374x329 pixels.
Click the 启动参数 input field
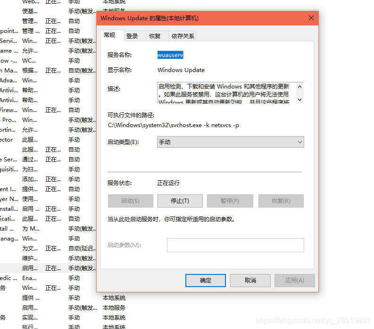coord(235,245)
